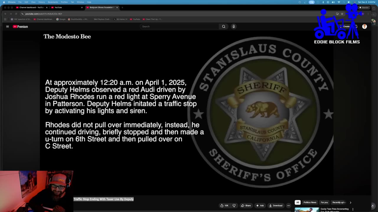Open the Gemini button
The image size is (378, 212).
coord(364,7)
